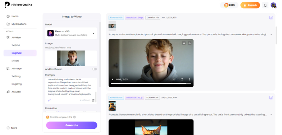The image size is (282, 135).
Task: Open the Pixverse V5.5 model dropdown
Action: (71, 33)
